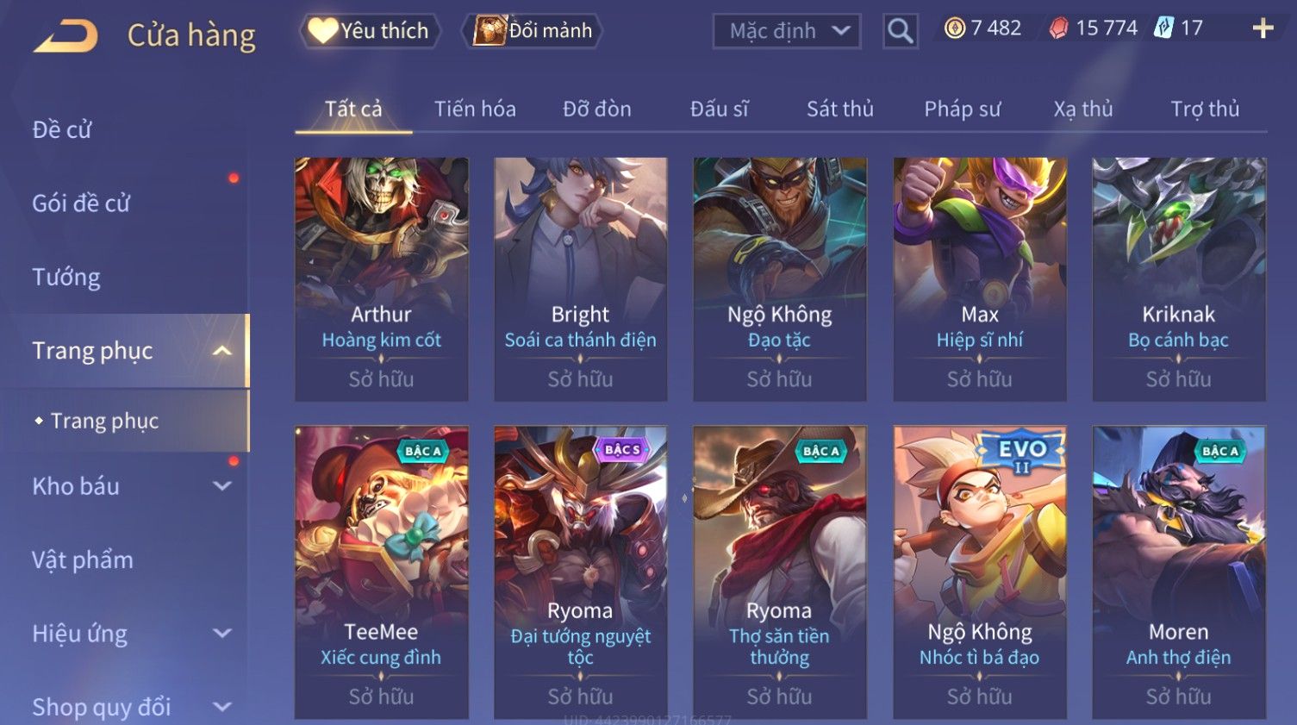The image size is (1297, 725).
Task: Expand the Kho báu sidebar section
Action: pos(221,486)
